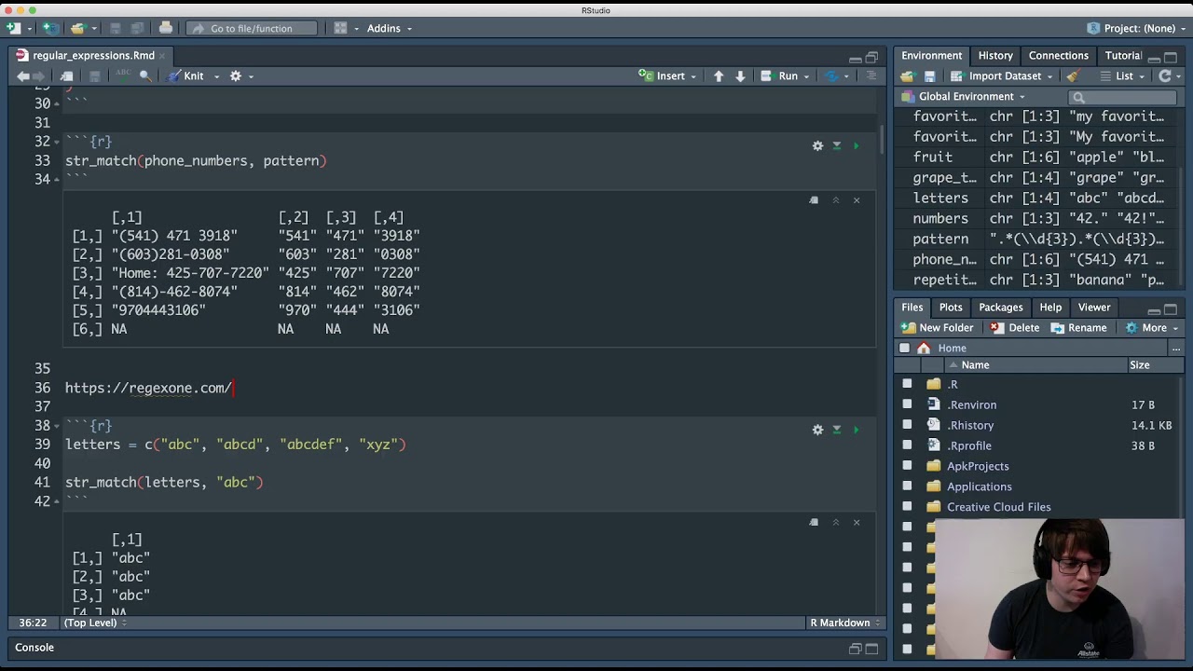Open the Global Environment dropdown

click(x=964, y=96)
